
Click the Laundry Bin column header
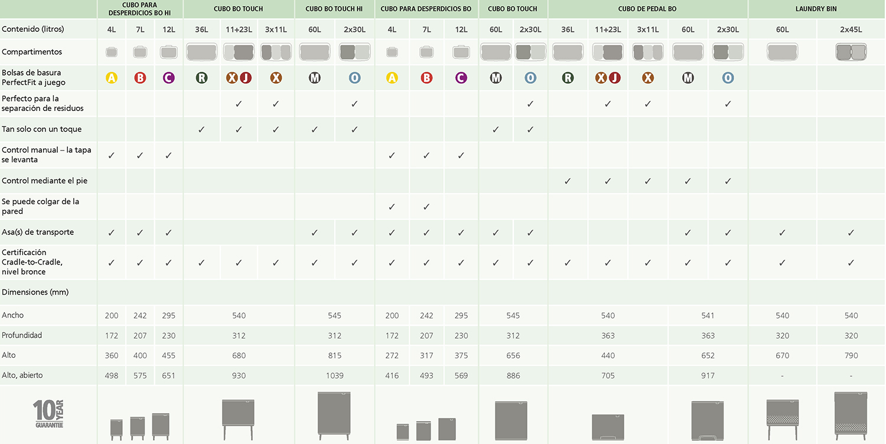tap(816, 9)
